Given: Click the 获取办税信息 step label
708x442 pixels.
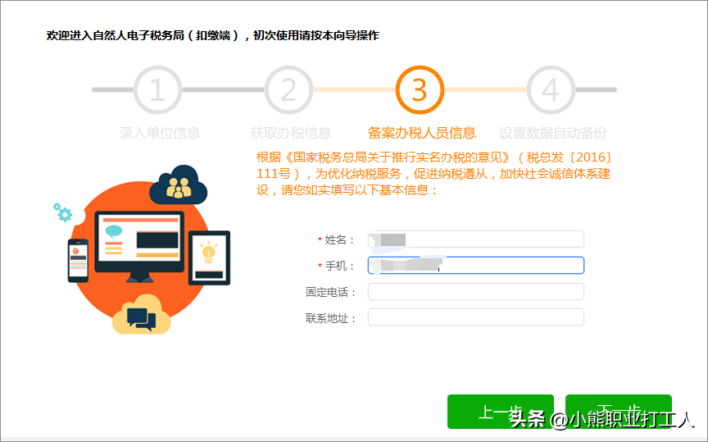Looking at the screenshot, I should pyautogui.click(x=291, y=133).
